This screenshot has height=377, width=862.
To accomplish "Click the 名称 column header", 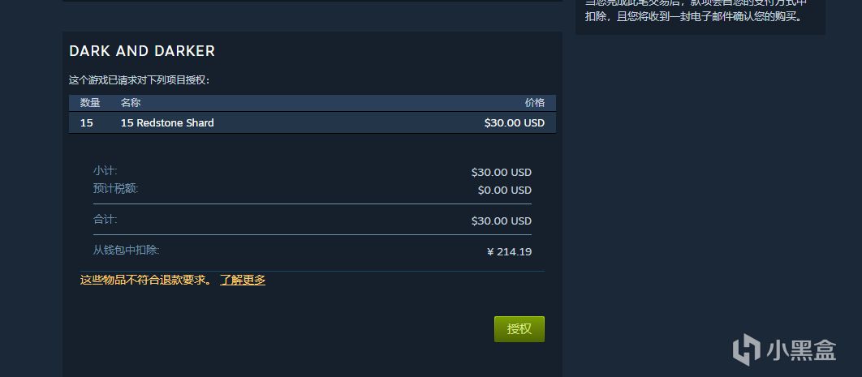I will tap(131, 103).
